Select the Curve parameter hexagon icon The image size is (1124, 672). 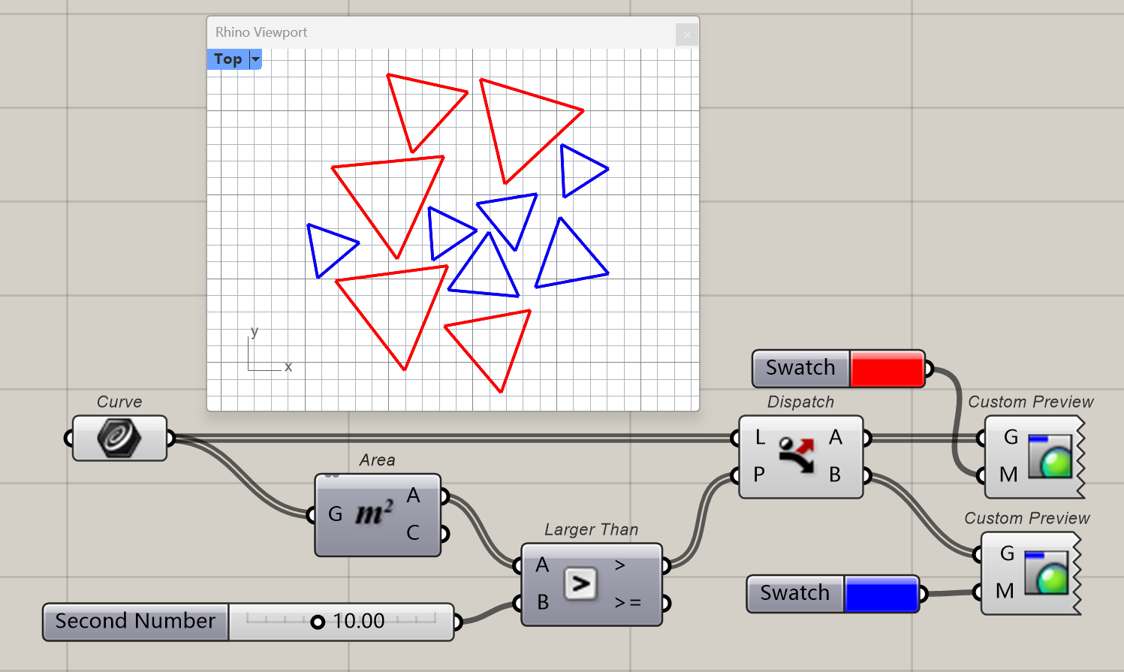[118, 437]
